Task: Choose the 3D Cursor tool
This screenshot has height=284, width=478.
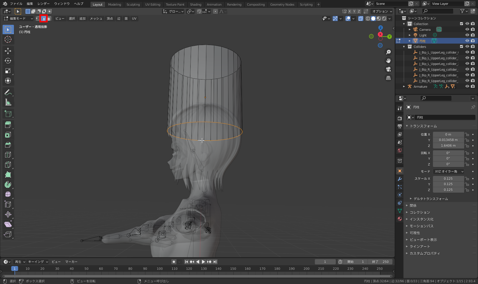Action: 8,40
